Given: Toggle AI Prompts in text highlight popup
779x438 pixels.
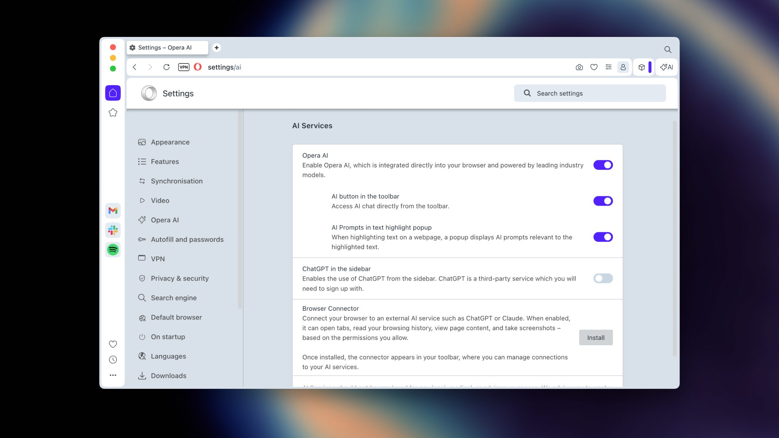Looking at the screenshot, I should (x=603, y=237).
